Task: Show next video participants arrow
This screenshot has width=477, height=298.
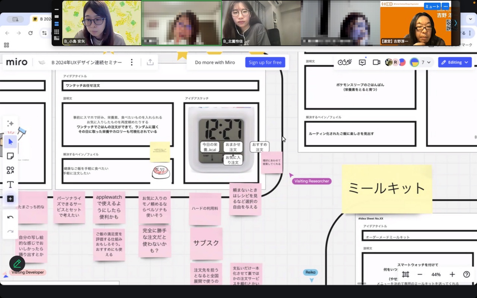Action: click(455, 23)
